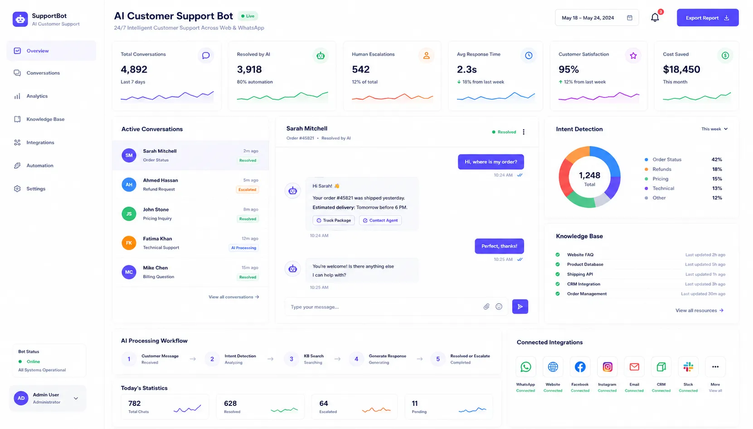Click View all under More integrations
753x429 pixels.
pos(715,390)
